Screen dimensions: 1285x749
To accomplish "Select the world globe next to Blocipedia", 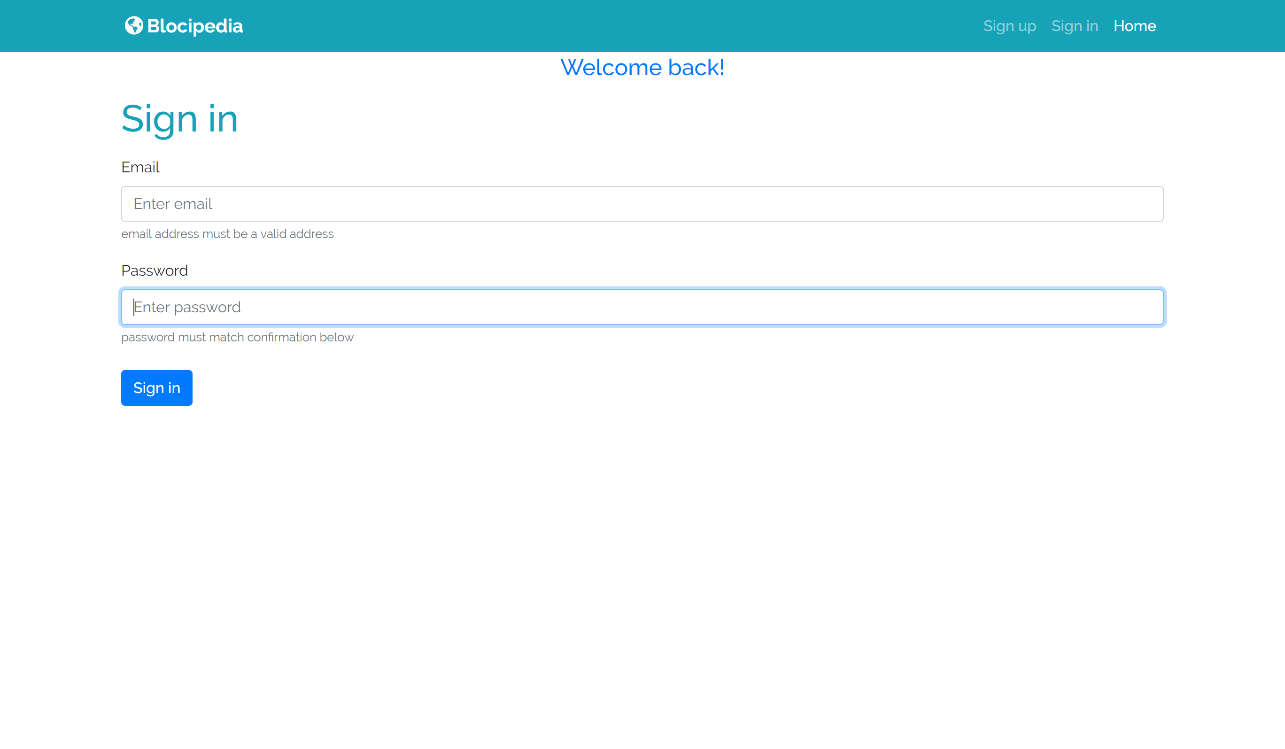I will click(133, 25).
